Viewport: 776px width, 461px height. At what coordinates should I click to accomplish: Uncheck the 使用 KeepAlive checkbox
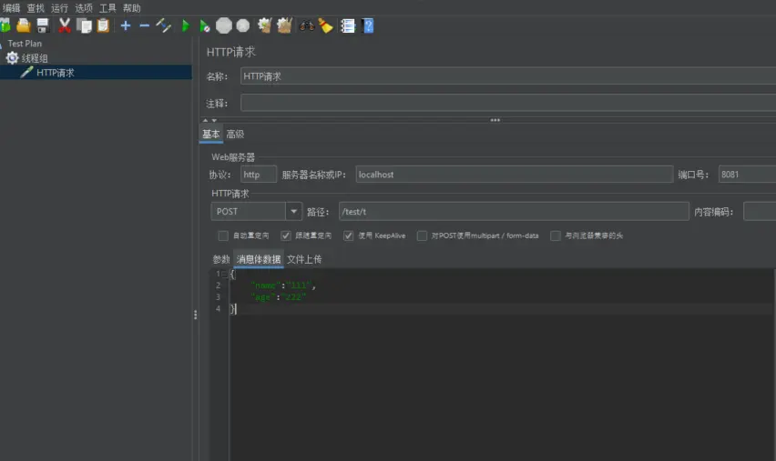click(349, 236)
